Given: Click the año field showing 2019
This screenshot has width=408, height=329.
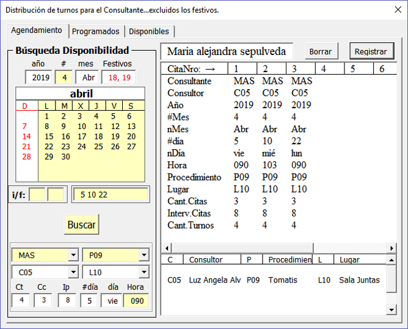Looking at the screenshot, I should pos(38,78).
